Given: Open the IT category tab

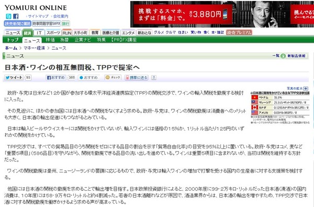Looking at the screenshot, I should [39, 32].
